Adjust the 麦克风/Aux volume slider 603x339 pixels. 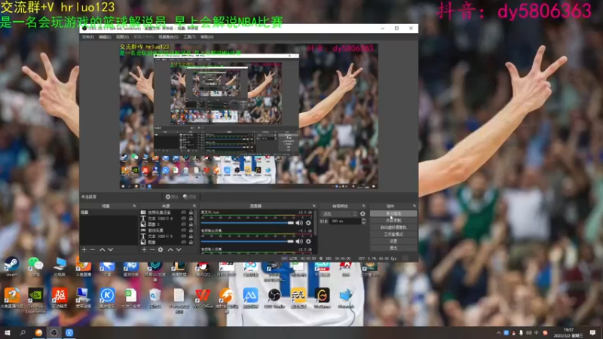click(x=247, y=223)
